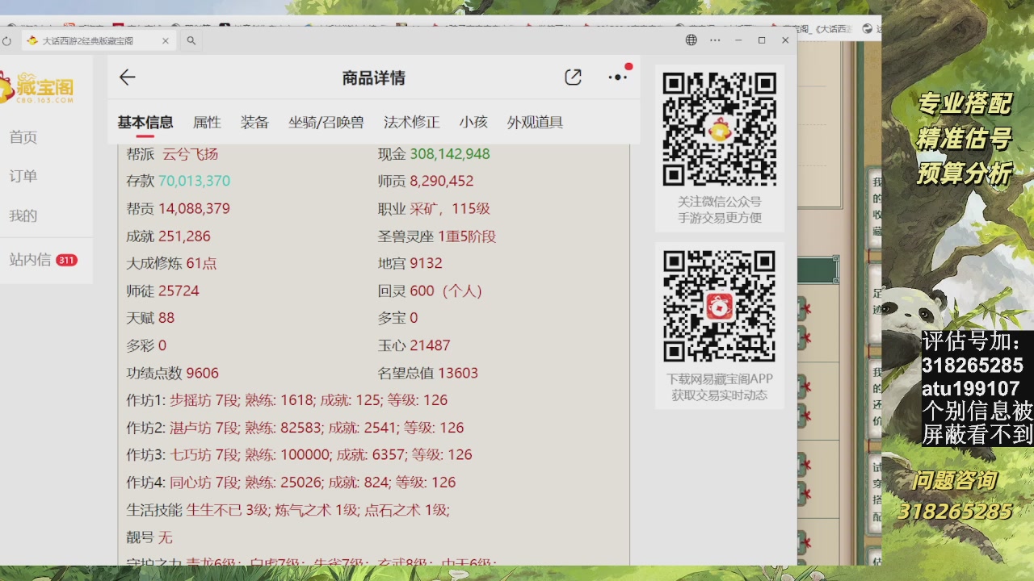Open 订单 from the sidebar
Image resolution: width=1034 pixels, height=581 pixels.
pyautogui.click(x=22, y=176)
